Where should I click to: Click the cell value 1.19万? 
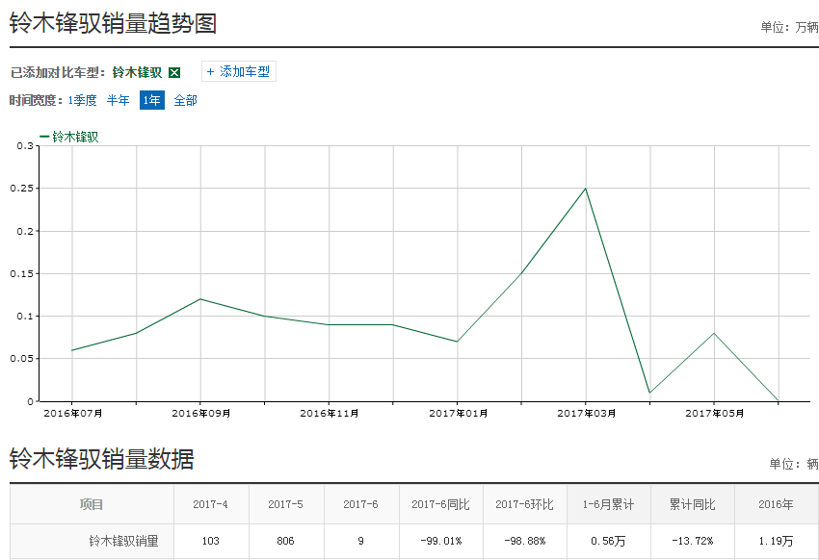coord(776,541)
